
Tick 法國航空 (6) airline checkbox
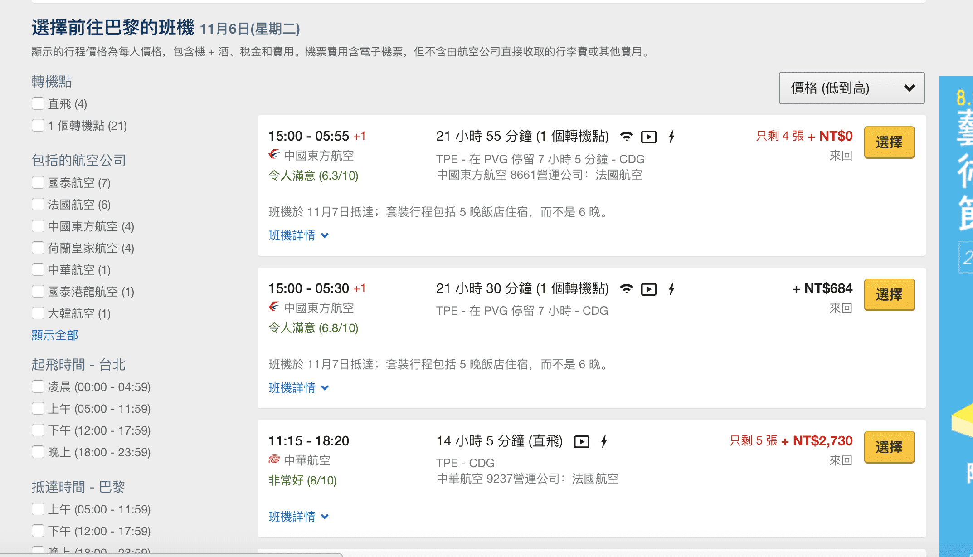pos(38,204)
